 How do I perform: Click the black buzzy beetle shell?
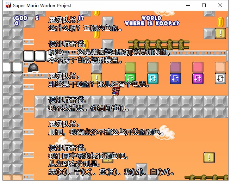[33, 68]
